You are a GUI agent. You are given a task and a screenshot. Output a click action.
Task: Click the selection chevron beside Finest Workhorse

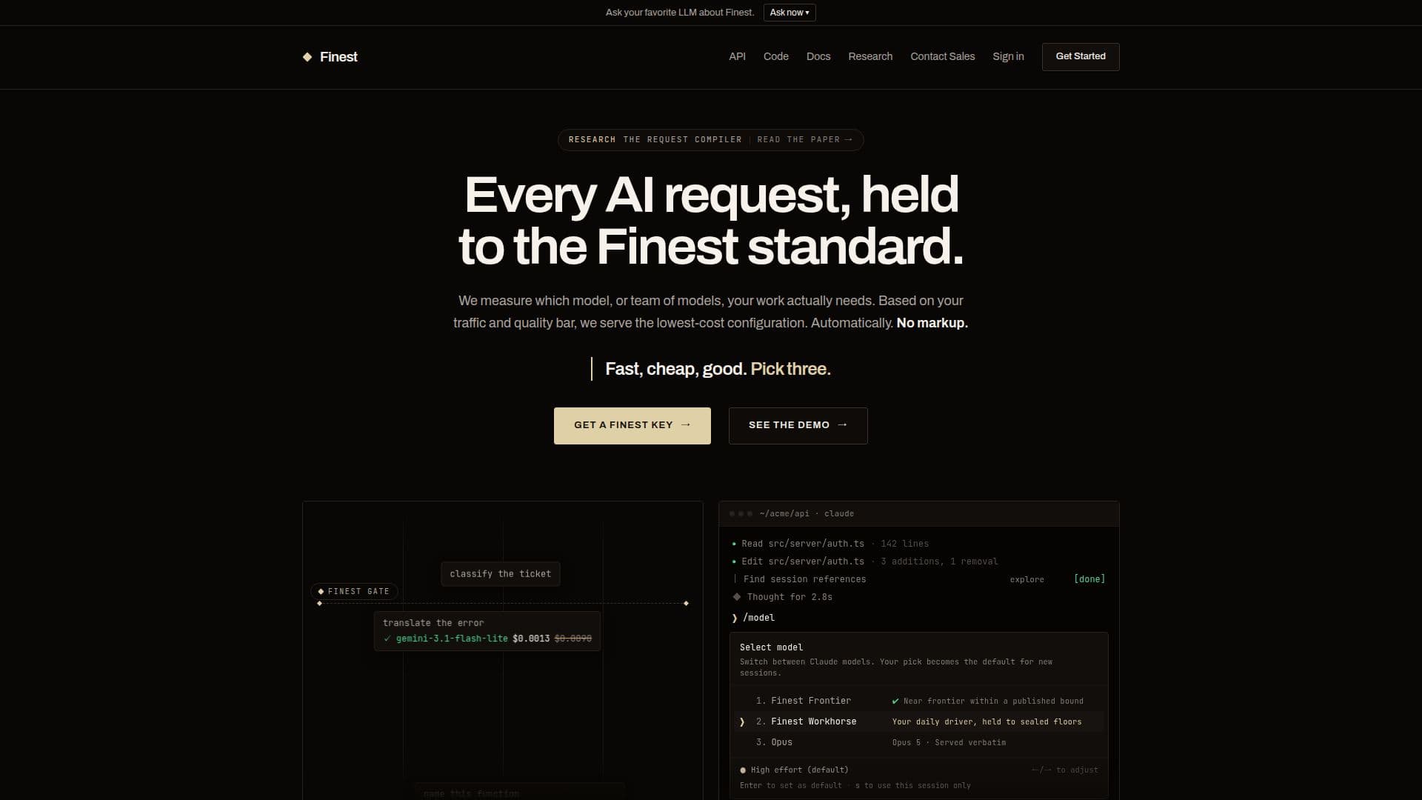(x=742, y=721)
